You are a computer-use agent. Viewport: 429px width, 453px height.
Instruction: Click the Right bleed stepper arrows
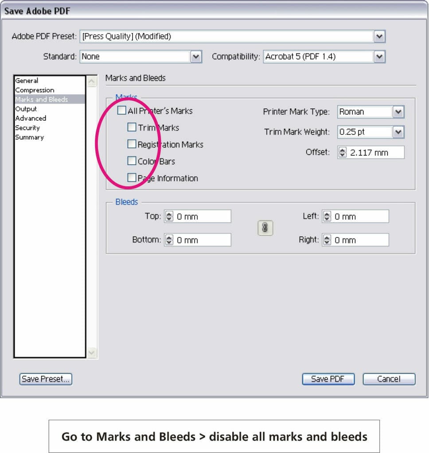point(327,240)
